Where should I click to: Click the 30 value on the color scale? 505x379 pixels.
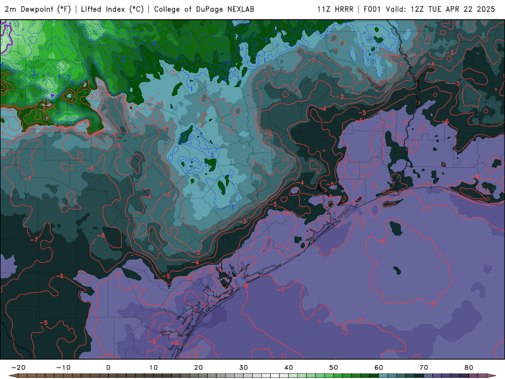click(x=244, y=368)
